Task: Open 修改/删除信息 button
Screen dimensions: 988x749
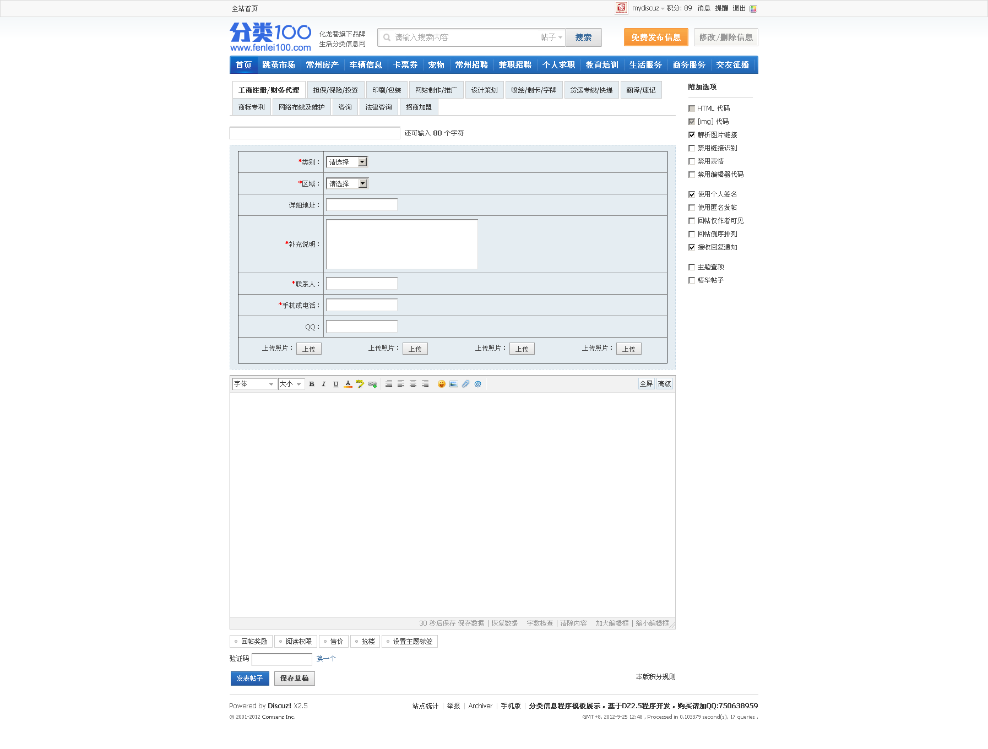Action: pos(726,37)
